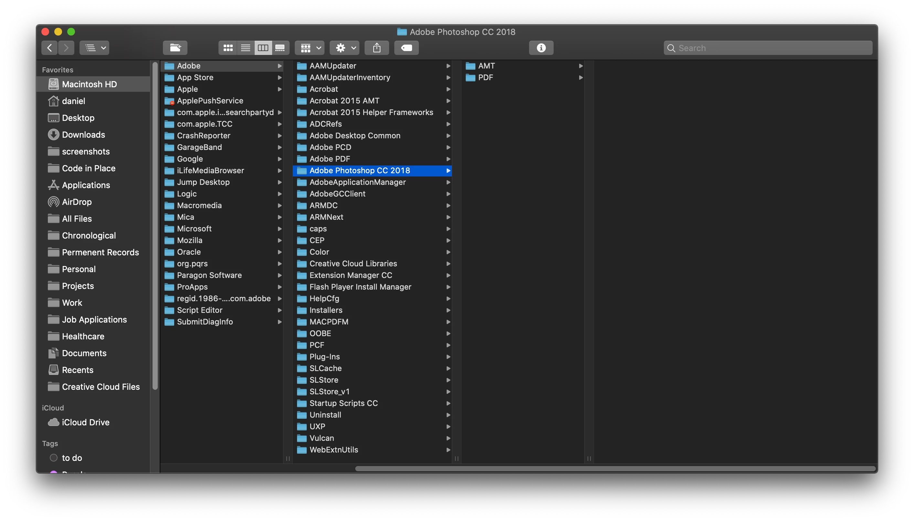Click the Get Info button icon

pos(541,48)
